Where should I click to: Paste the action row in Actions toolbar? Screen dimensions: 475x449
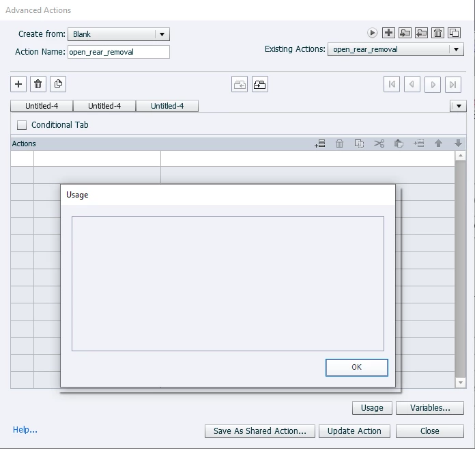pyautogui.click(x=399, y=144)
